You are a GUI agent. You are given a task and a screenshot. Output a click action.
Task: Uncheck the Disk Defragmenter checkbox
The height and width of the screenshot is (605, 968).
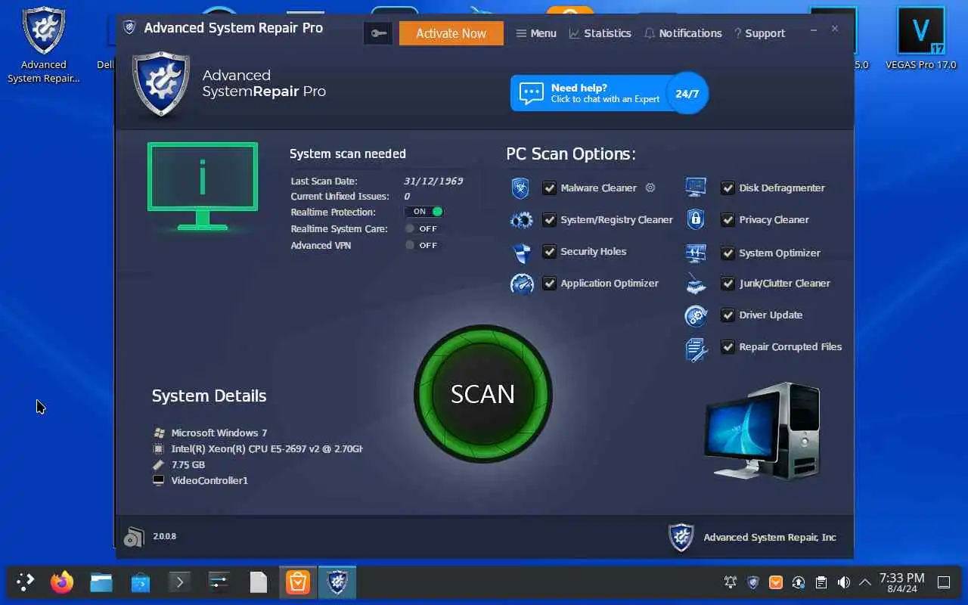point(728,188)
